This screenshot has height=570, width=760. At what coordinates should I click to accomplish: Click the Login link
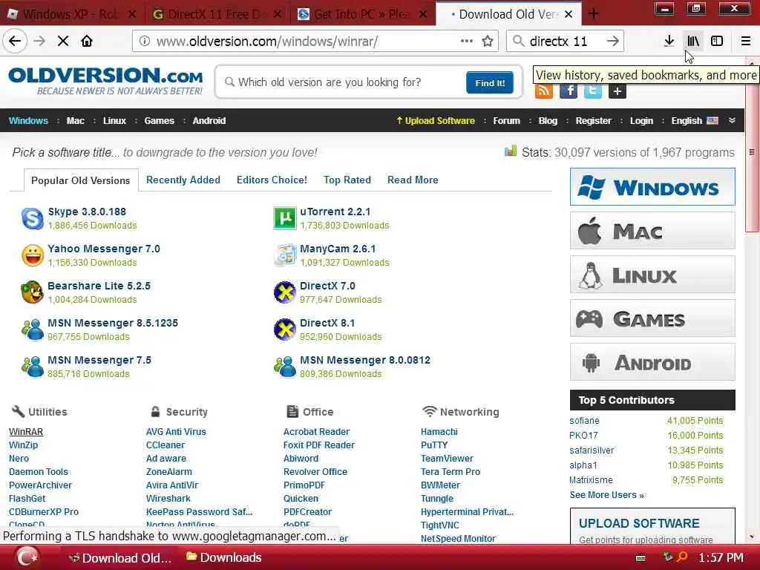(x=641, y=121)
